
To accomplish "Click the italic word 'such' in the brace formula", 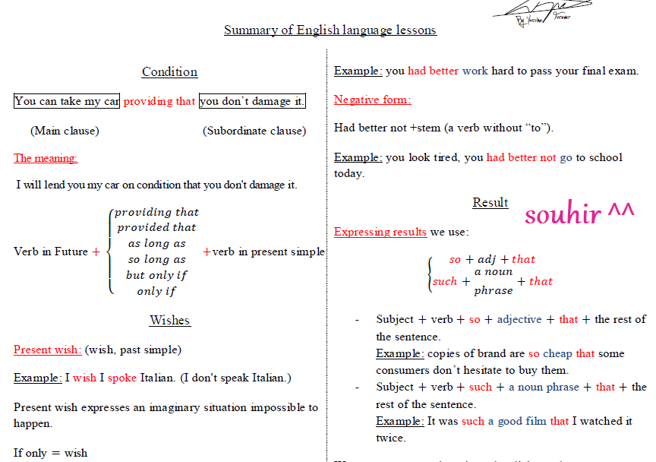I will 445,281.
